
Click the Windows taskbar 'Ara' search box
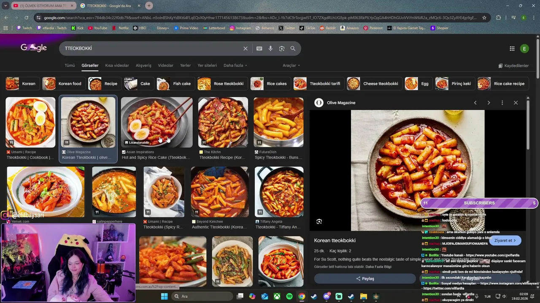pos(201,296)
